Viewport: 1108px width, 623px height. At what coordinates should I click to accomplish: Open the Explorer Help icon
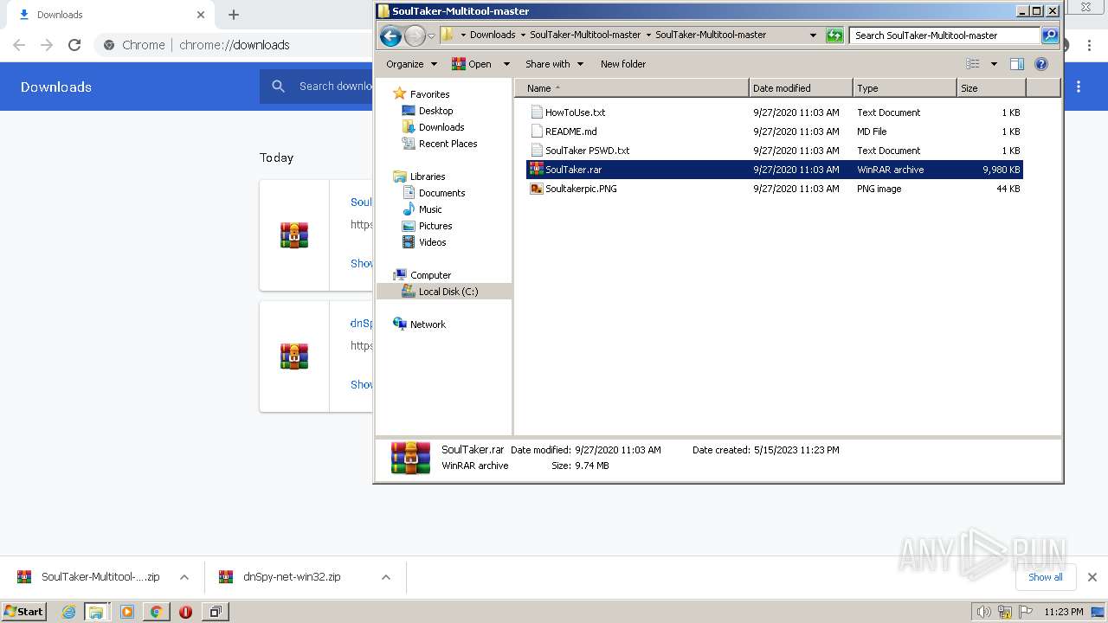click(1041, 64)
